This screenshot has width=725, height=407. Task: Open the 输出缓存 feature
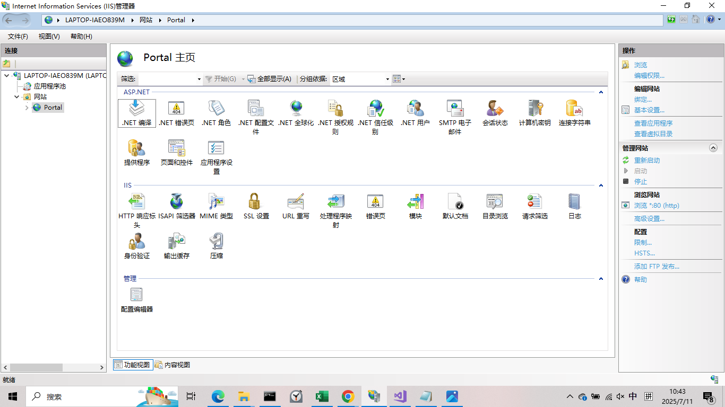pos(176,246)
